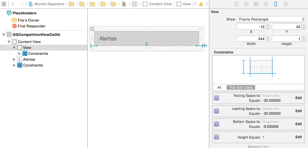Image resolution: width=308 pixels, height=148 pixels.
Task: Click the Leading Space constraint icon
Action: point(216,111)
